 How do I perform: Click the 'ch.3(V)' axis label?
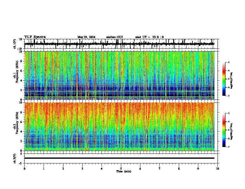point(15,158)
